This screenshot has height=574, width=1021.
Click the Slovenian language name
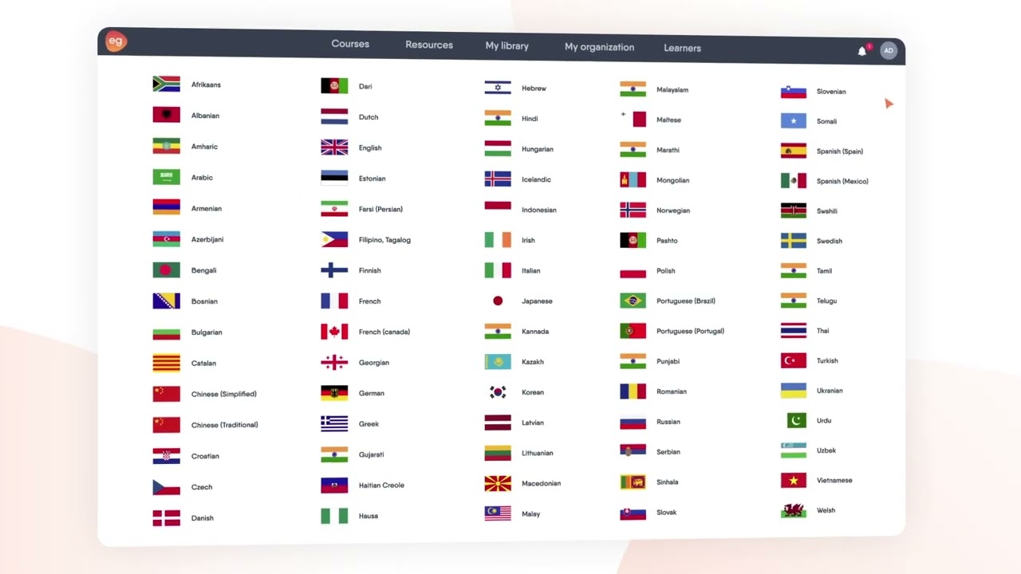tap(831, 92)
